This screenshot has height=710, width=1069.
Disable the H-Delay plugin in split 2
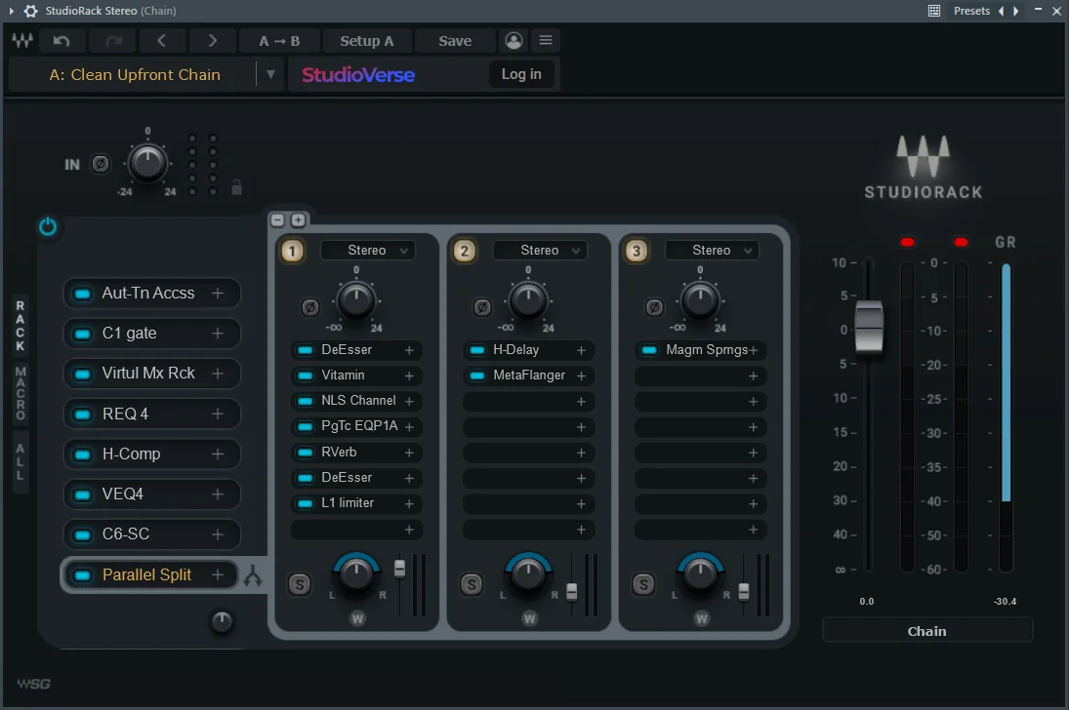point(475,350)
